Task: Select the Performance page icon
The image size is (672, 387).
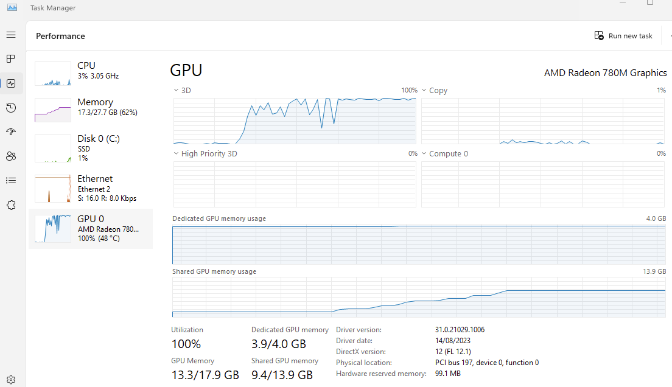Action: (x=11, y=83)
